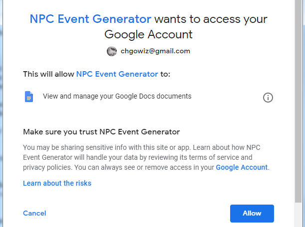Click the Cancel button
The image size is (305, 227).
coord(34,213)
